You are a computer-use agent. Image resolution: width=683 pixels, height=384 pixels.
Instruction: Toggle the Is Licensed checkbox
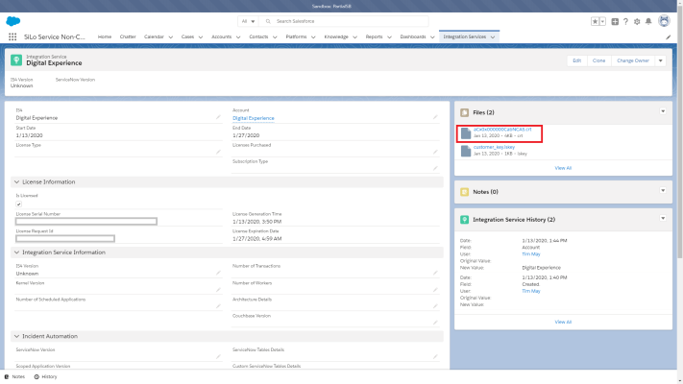coord(19,204)
